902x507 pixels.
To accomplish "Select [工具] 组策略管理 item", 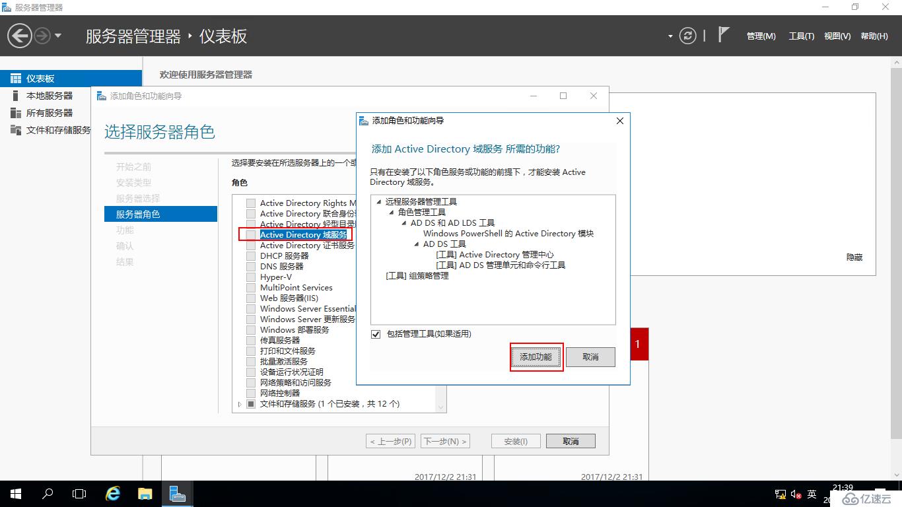I will [417, 276].
